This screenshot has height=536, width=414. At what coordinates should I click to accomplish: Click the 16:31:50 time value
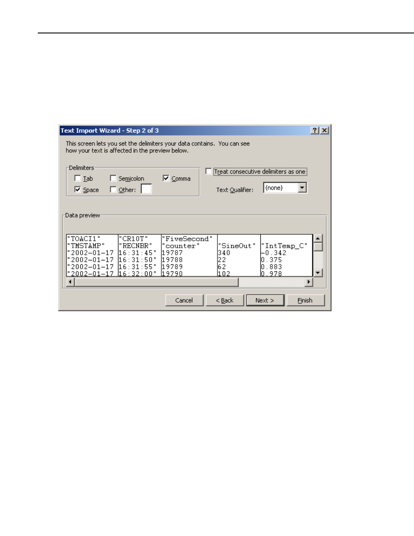(x=137, y=260)
